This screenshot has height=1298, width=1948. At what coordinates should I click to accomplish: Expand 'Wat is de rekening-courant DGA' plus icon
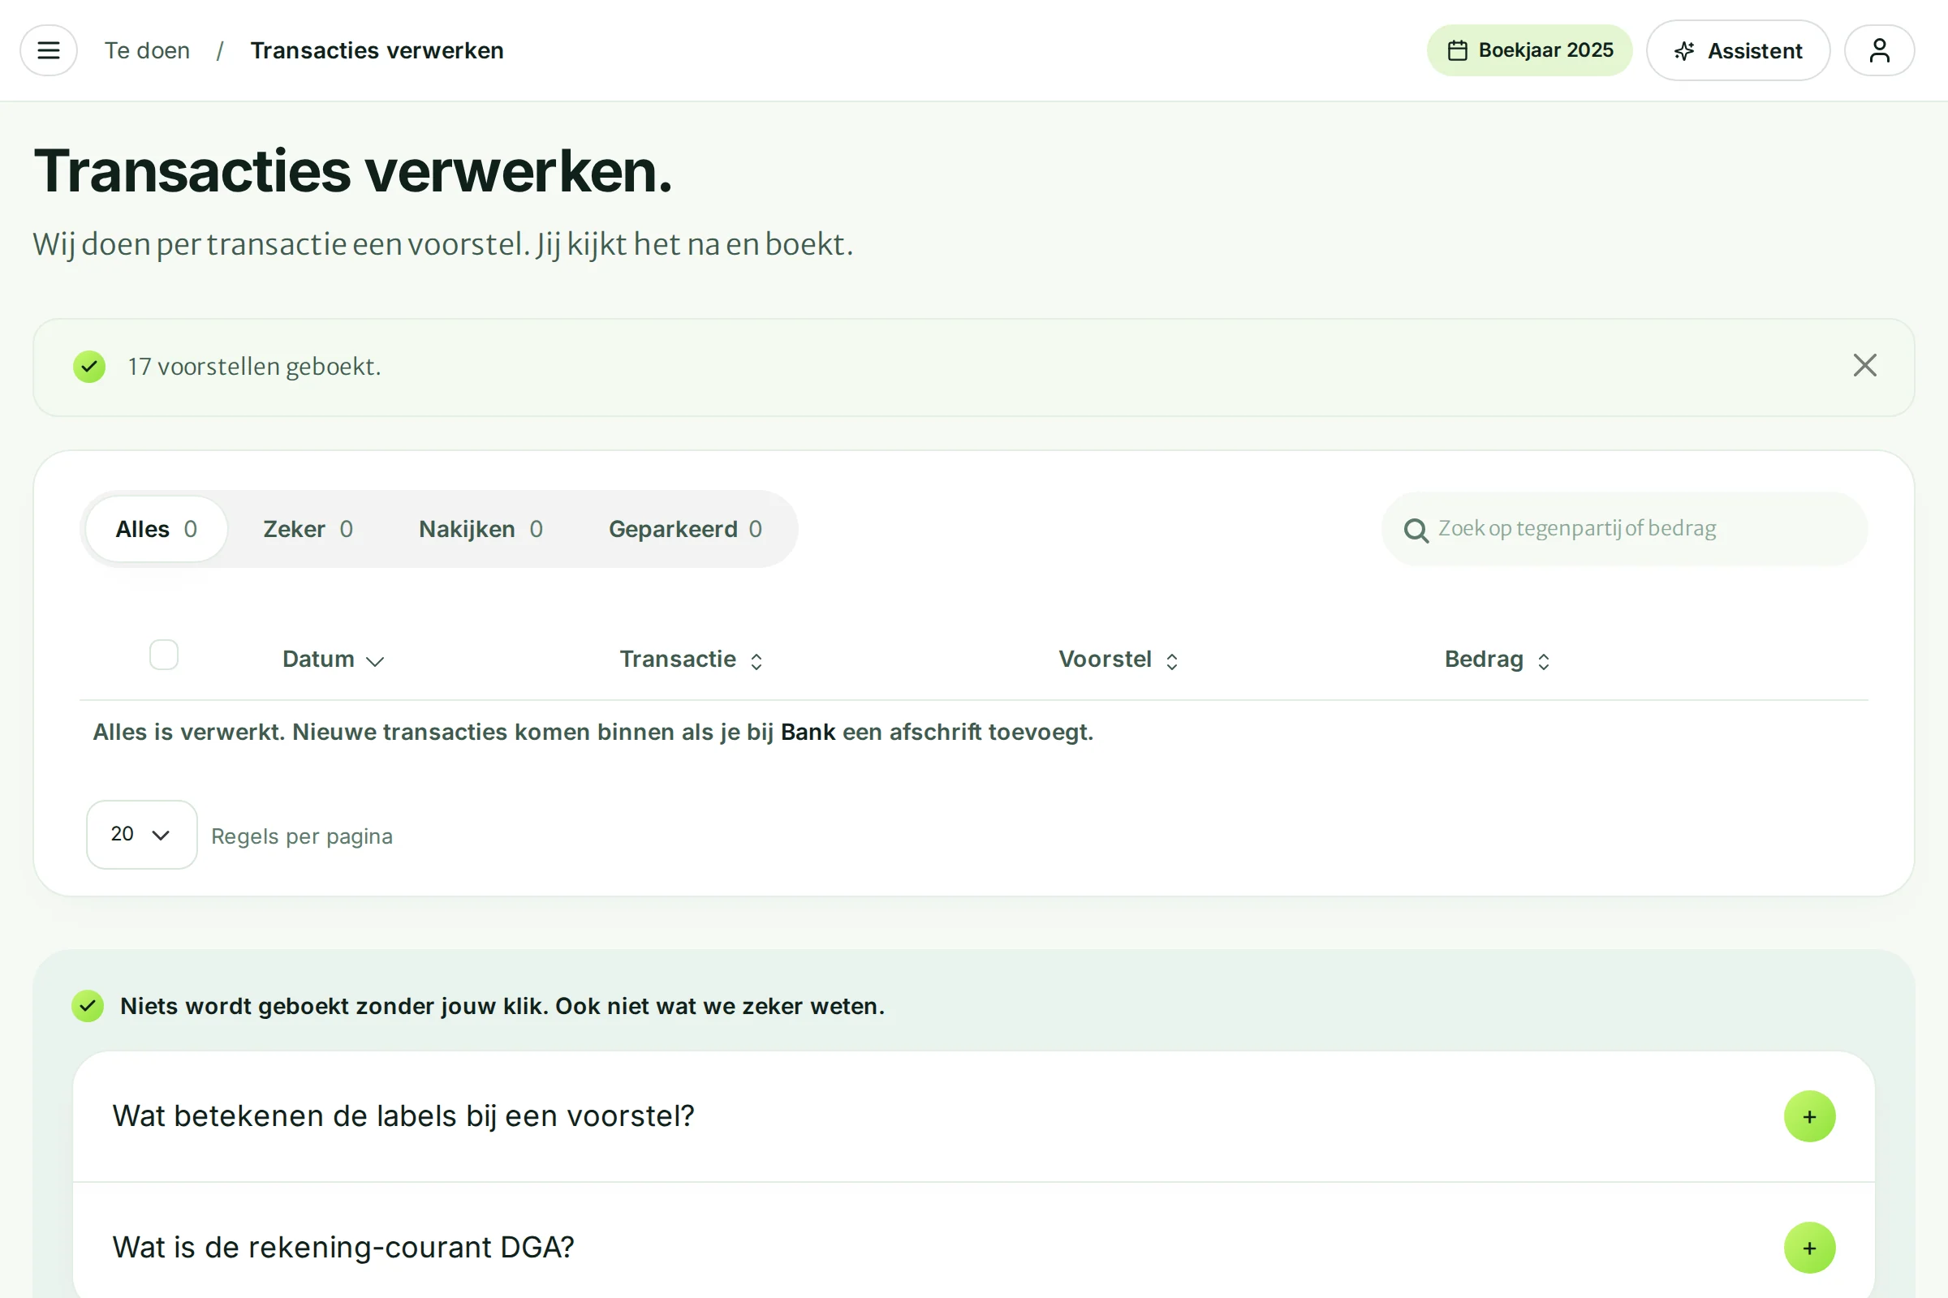pyautogui.click(x=1809, y=1248)
